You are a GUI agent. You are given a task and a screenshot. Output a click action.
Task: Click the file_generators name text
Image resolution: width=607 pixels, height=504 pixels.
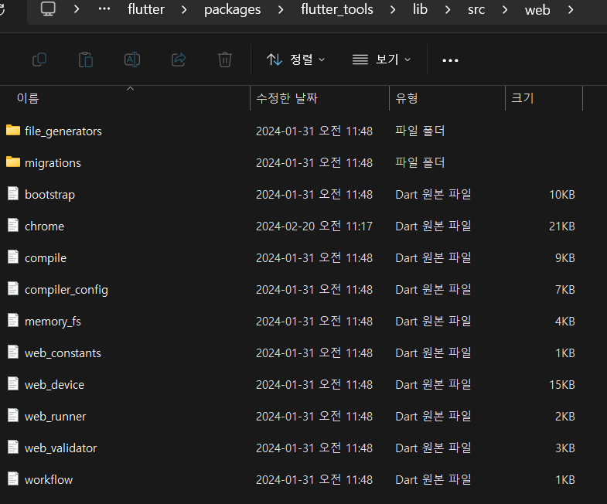63,131
